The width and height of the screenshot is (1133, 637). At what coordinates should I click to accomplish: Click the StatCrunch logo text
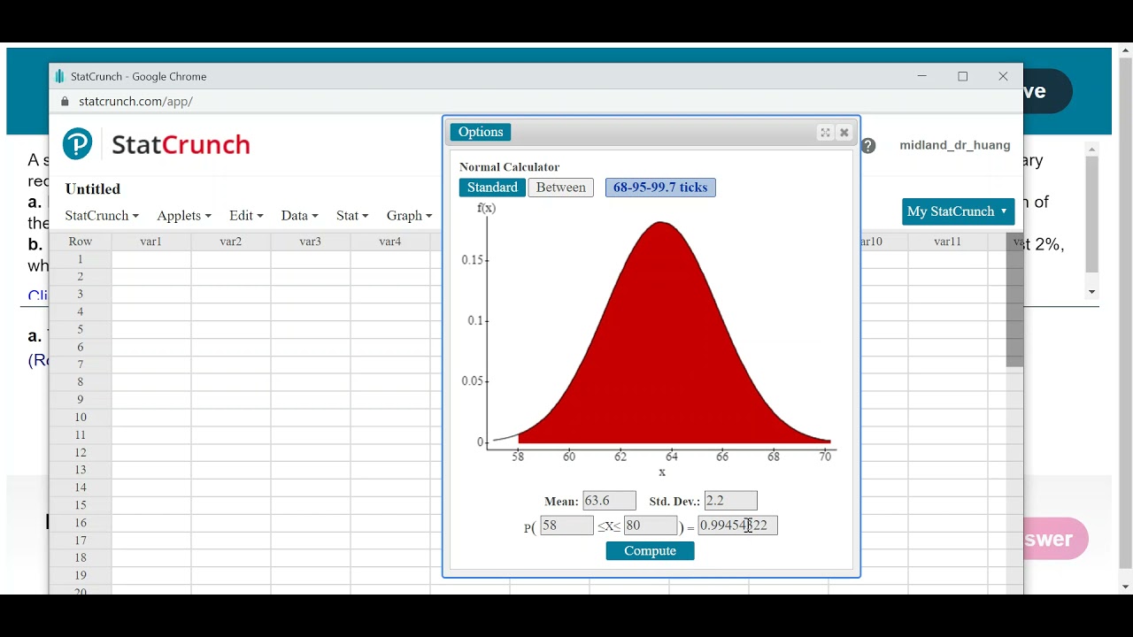pyautogui.click(x=181, y=145)
